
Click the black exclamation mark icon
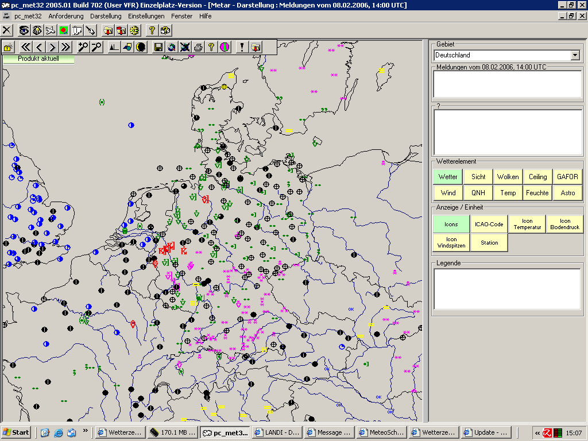click(242, 47)
